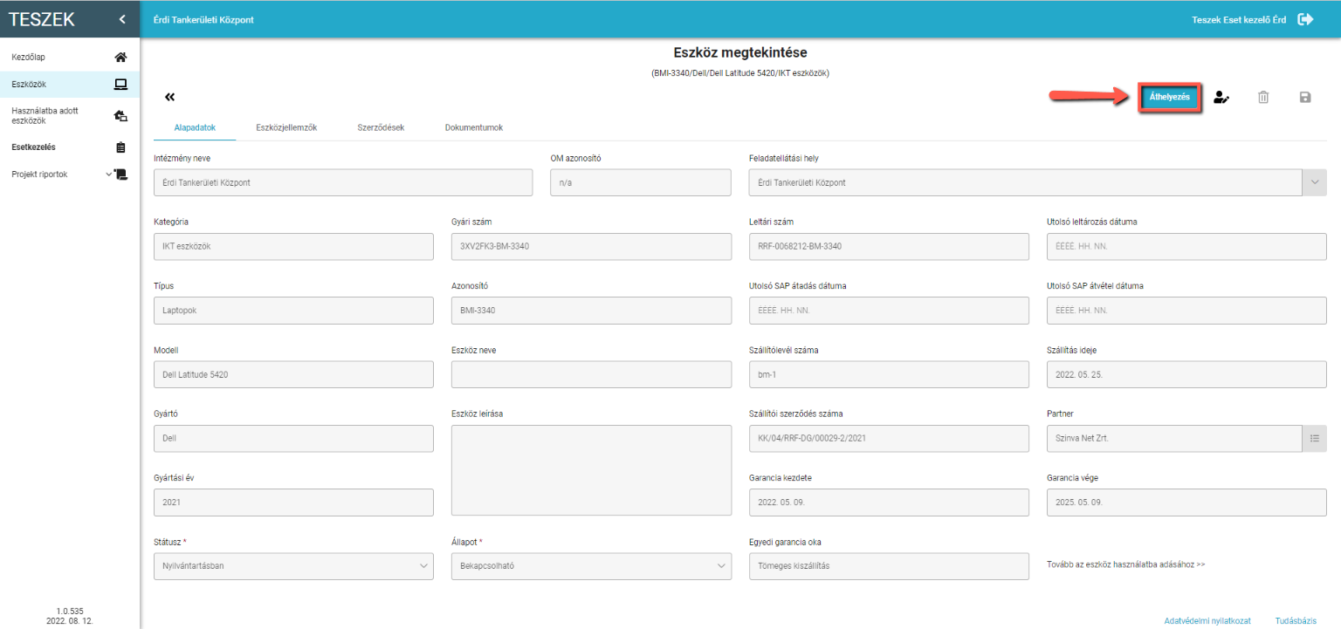Screen dimensions: 1341x629
Task: Click the TESZEK logo text
Action: pos(41,19)
